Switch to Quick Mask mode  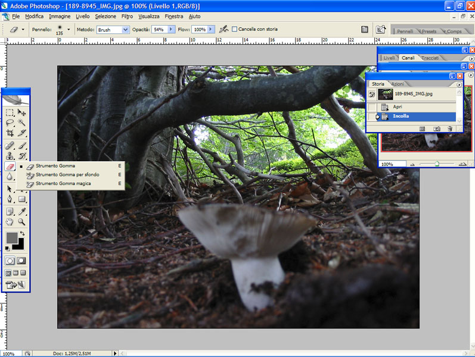21,261
